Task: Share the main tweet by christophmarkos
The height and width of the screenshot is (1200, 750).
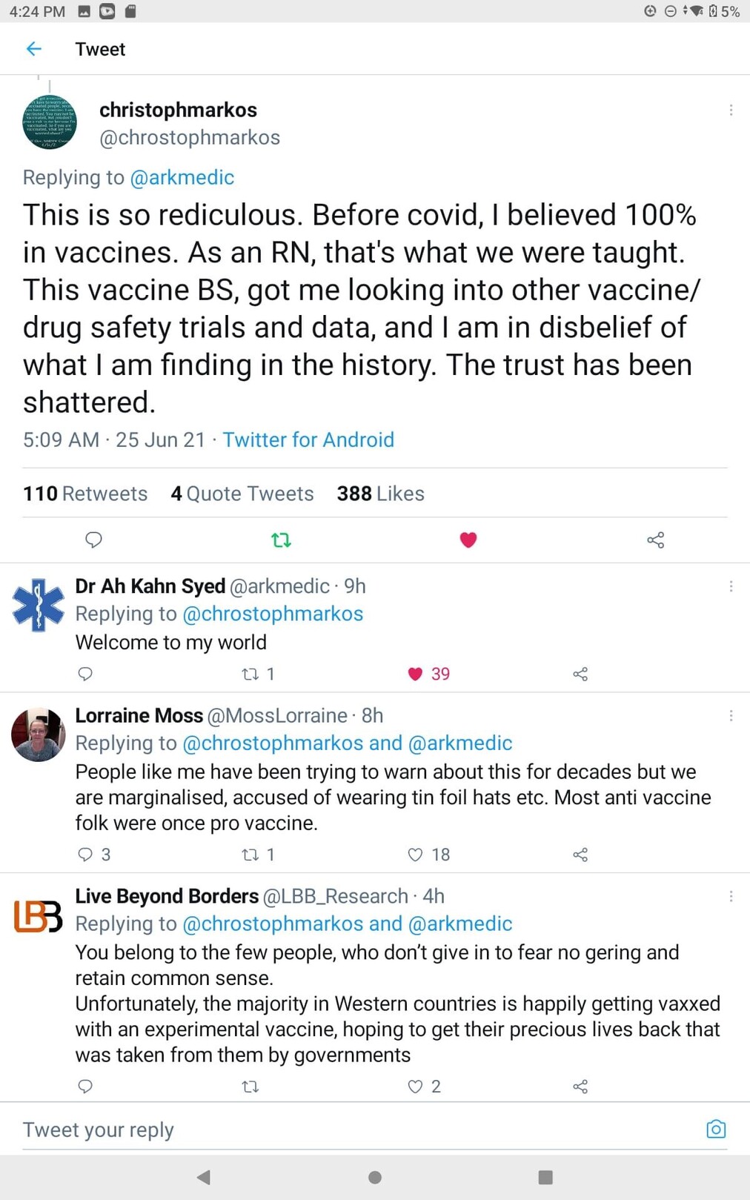Action: click(x=656, y=540)
